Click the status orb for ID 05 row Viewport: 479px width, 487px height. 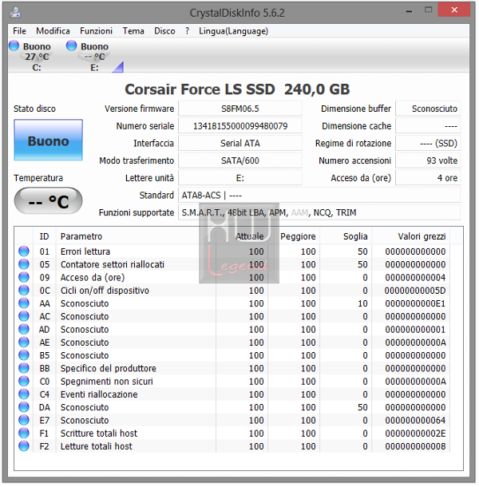coord(24,264)
